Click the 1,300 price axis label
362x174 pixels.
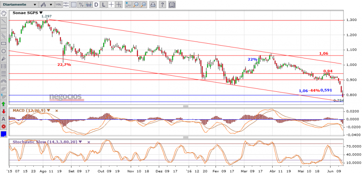point(351,20)
